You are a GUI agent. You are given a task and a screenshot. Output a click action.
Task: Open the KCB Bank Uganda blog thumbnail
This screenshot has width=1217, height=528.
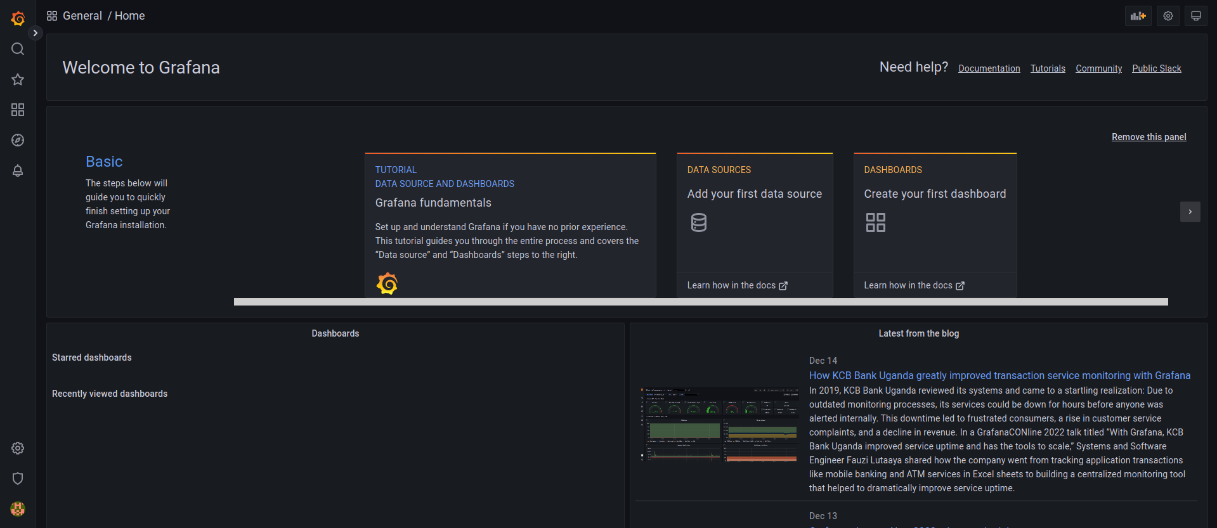pyautogui.click(x=719, y=424)
